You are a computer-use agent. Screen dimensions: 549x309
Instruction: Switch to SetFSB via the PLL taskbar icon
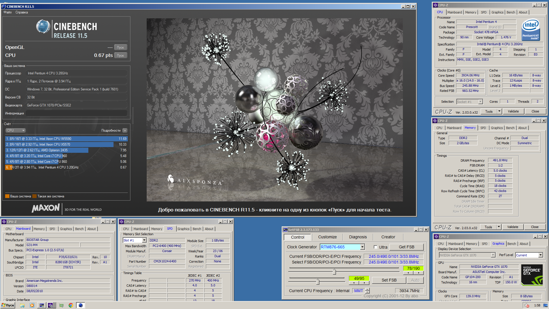click(x=42, y=305)
